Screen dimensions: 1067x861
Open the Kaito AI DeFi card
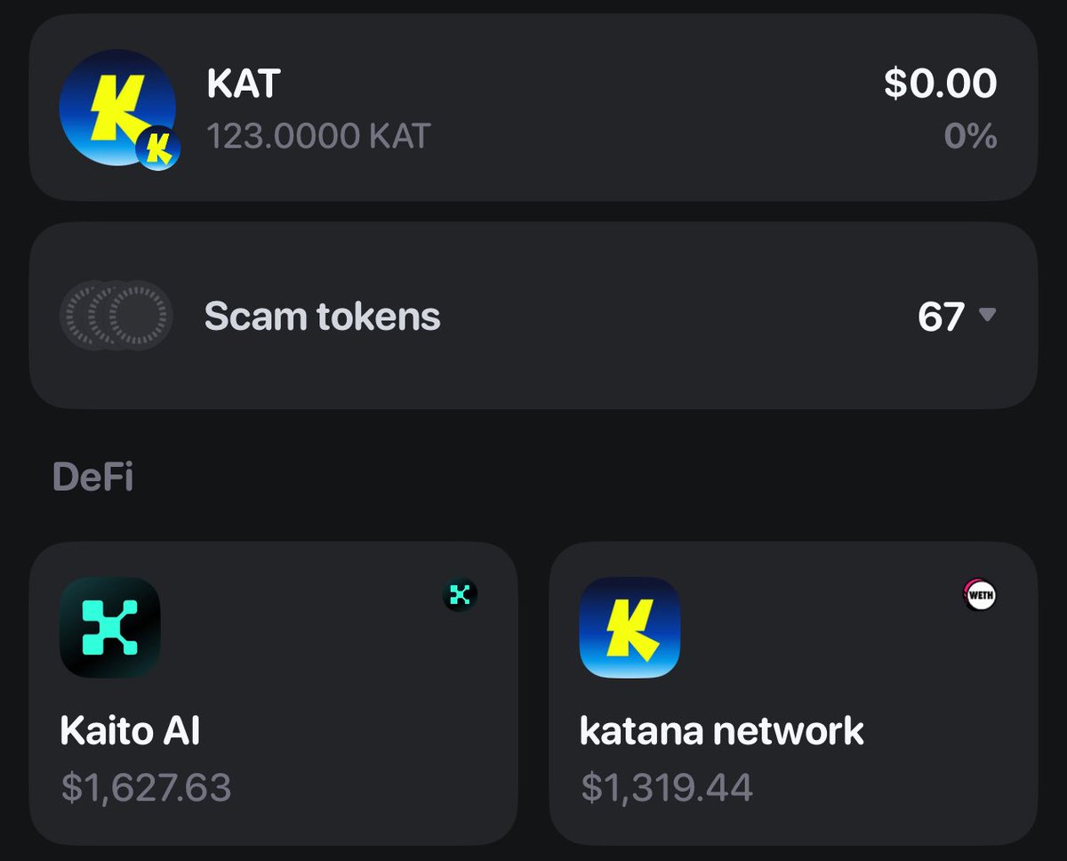point(274,693)
